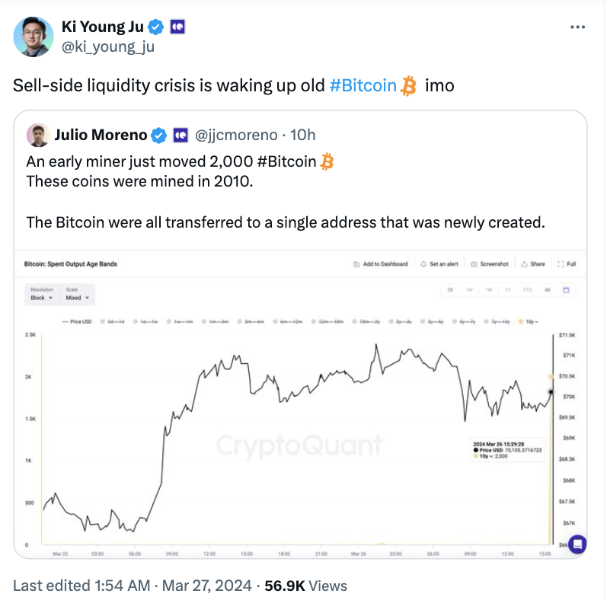Select the All time range tab
The width and height of the screenshot is (607, 600).
coord(548,290)
